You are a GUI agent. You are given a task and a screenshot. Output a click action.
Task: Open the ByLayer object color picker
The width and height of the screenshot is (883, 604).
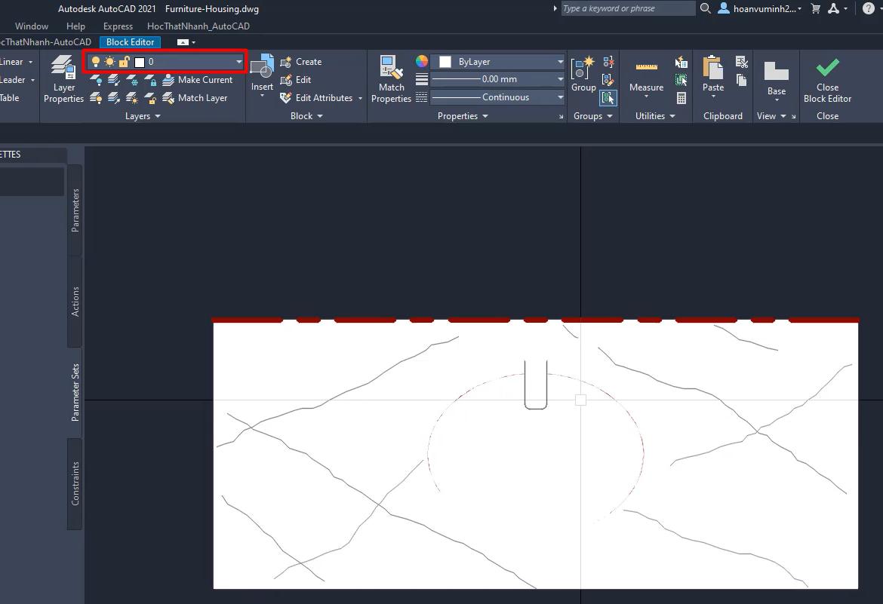[558, 61]
